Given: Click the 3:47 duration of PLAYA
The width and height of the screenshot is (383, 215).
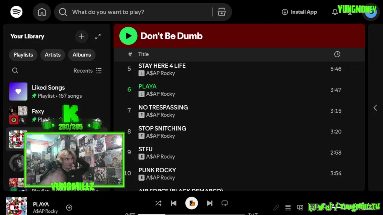Looking at the screenshot, I should coord(336,90).
